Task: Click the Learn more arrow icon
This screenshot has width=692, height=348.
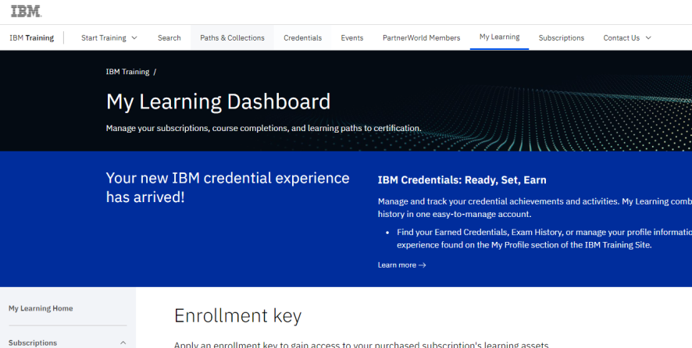Action: click(x=423, y=265)
